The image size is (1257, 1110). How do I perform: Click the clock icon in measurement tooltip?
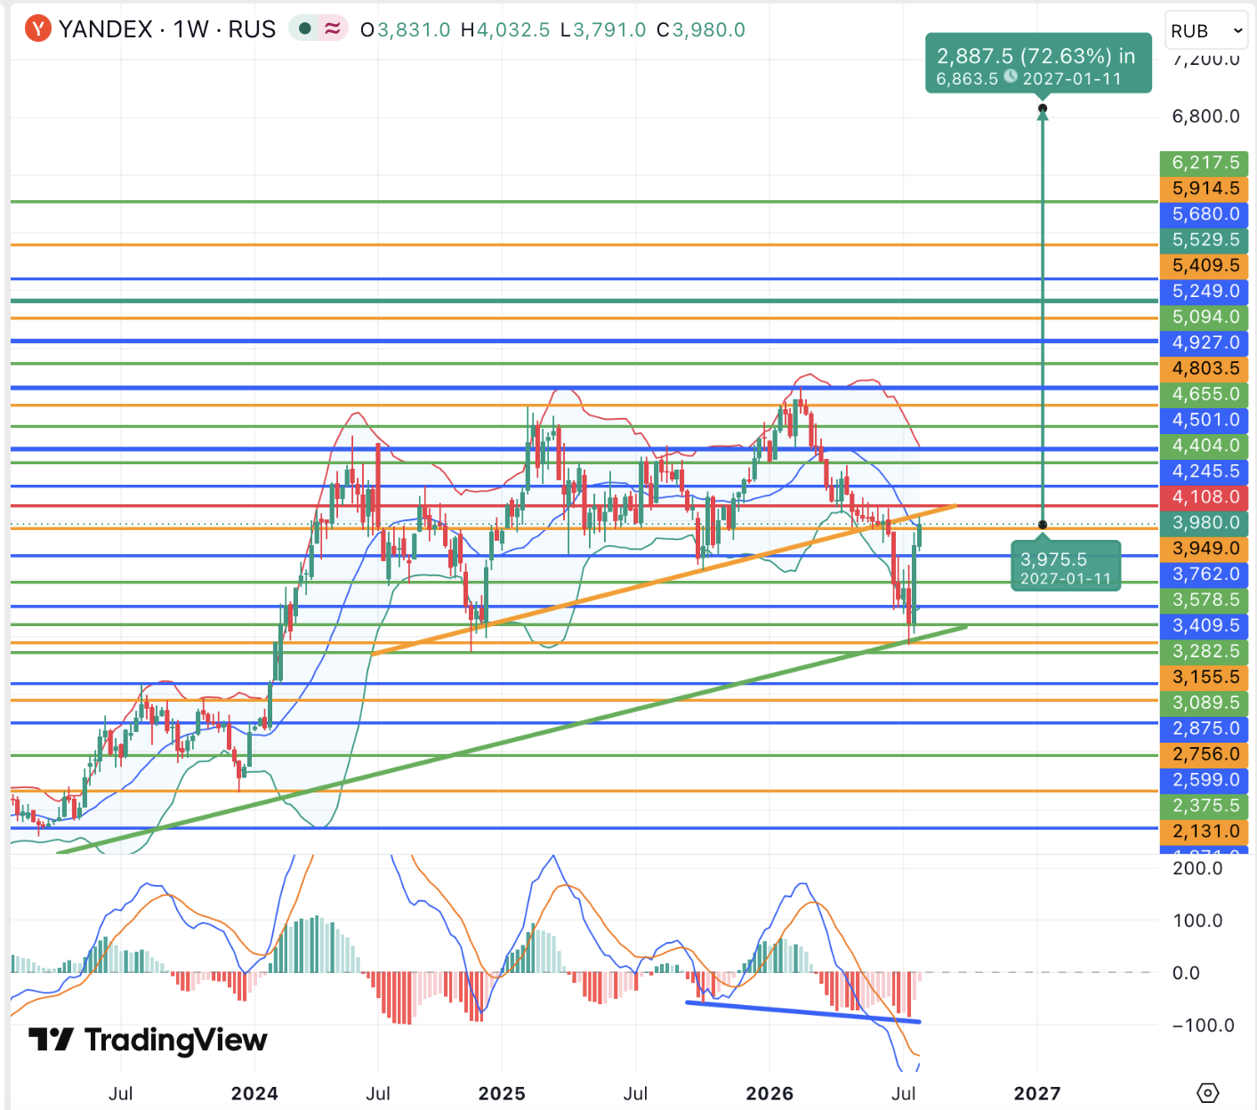(x=1011, y=77)
